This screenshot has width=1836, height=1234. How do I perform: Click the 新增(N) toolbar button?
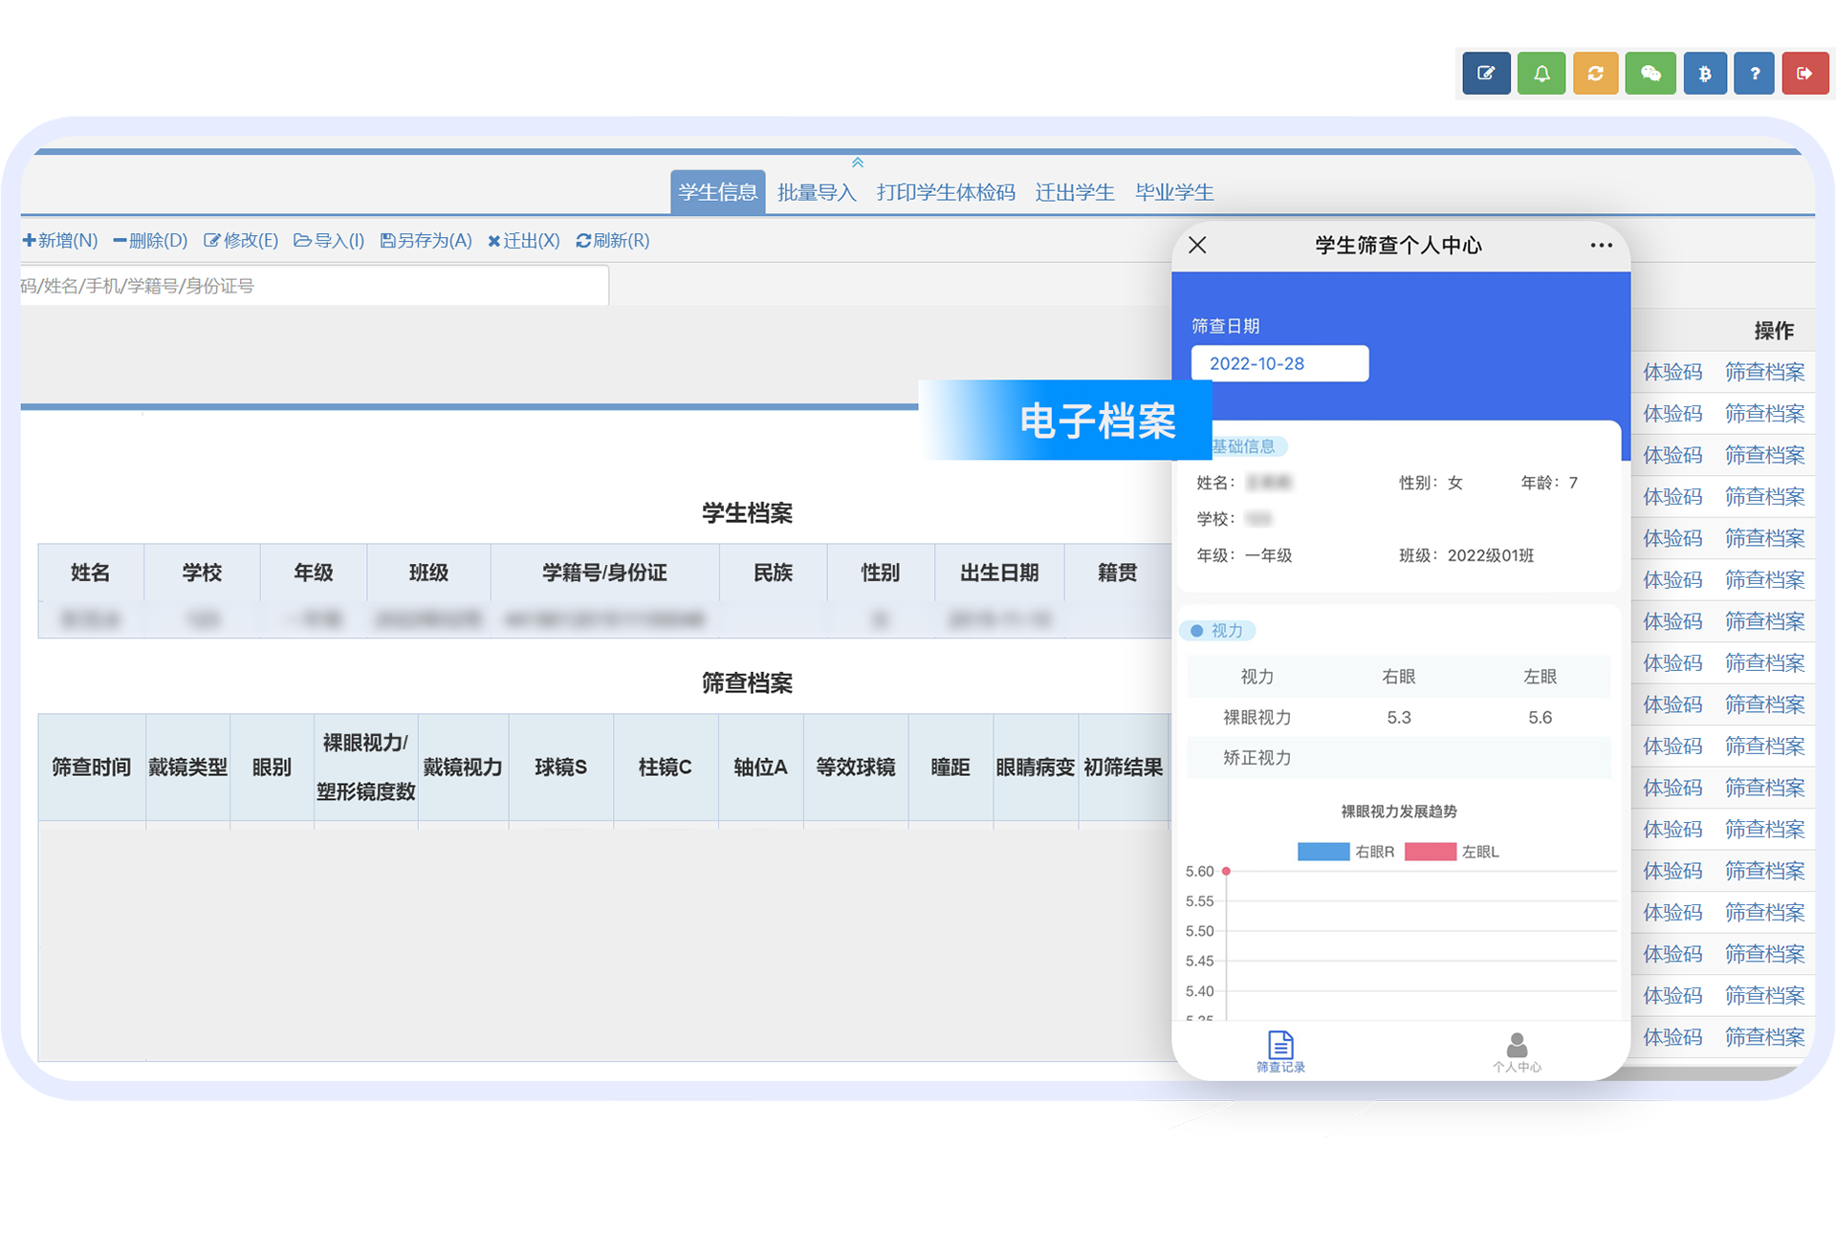[60, 241]
